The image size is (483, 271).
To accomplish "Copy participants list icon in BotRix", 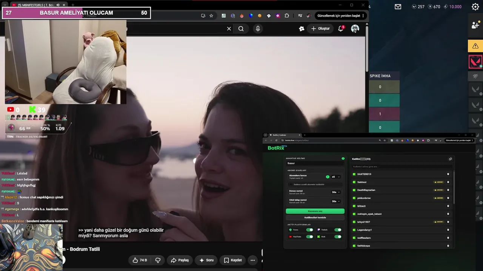I will 450,159.
